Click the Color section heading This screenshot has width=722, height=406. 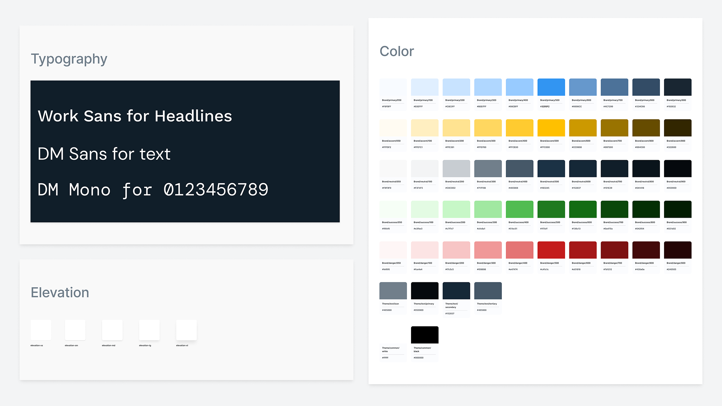[396, 52]
